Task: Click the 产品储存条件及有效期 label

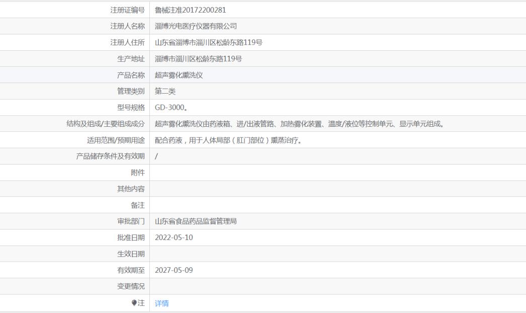Action: [110, 156]
